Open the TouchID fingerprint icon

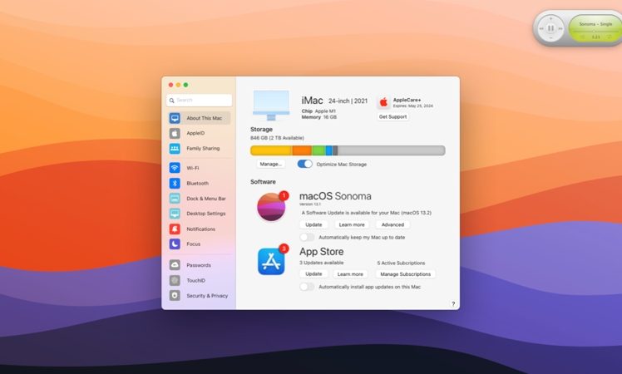coord(175,281)
